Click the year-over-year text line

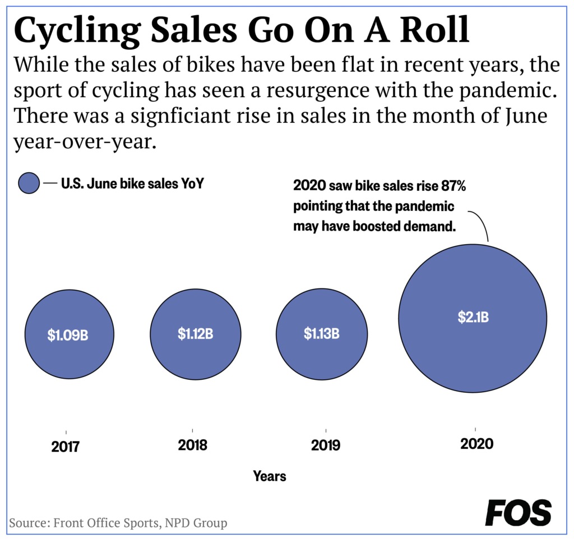pyautogui.click(x=85, y=141)
